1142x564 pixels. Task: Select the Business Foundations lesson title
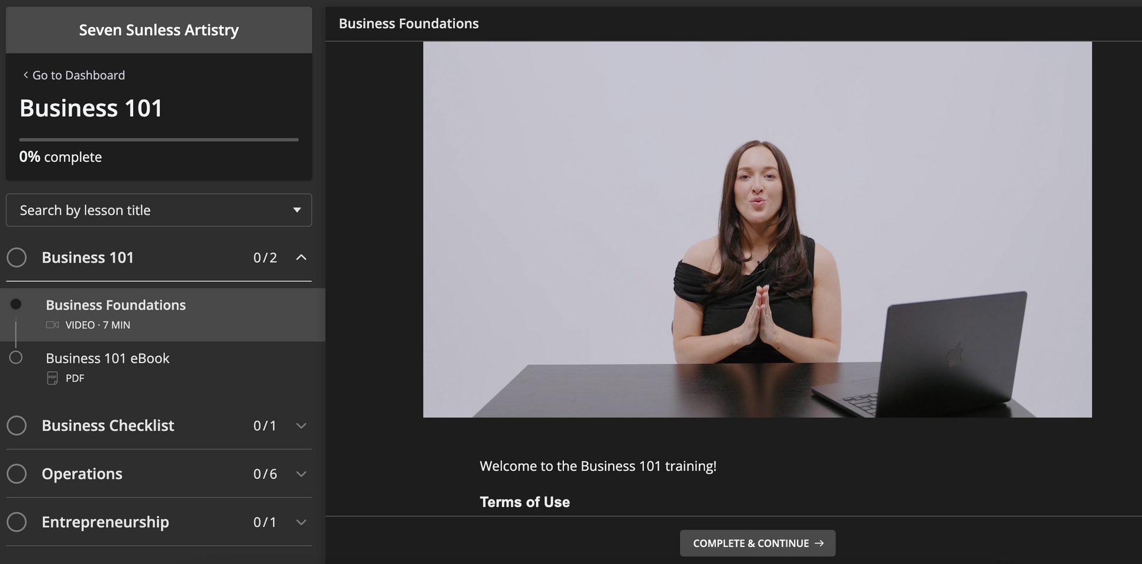click(x=116, y=305)
